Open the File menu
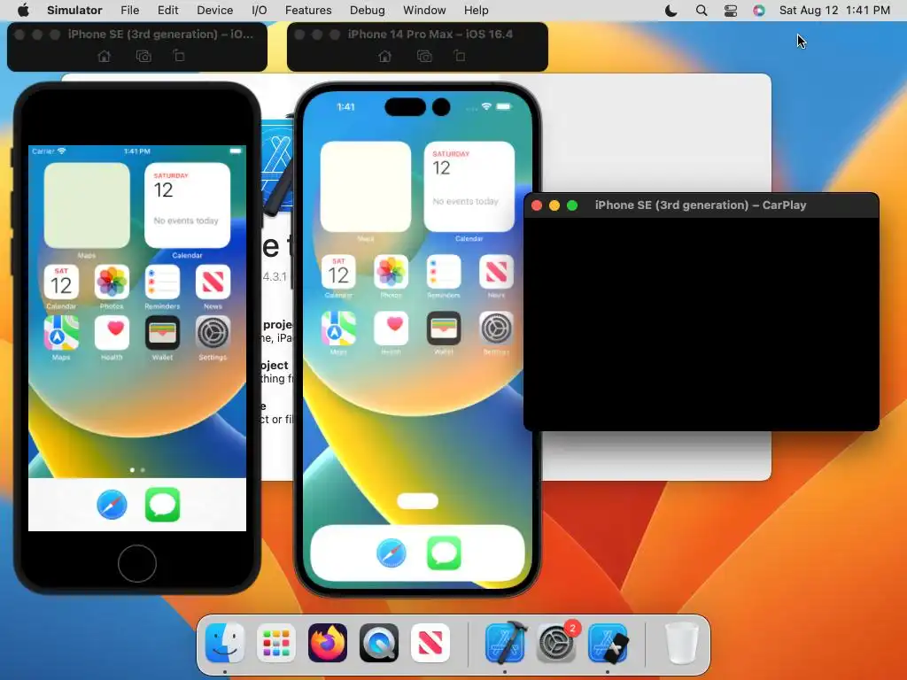Viewport: 907px width, 680px height. pos(129,10)
